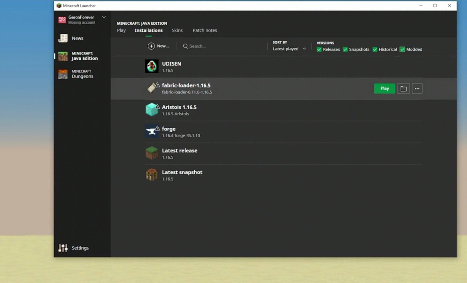Click the search magnifier icon

click(x=185, y=46)
